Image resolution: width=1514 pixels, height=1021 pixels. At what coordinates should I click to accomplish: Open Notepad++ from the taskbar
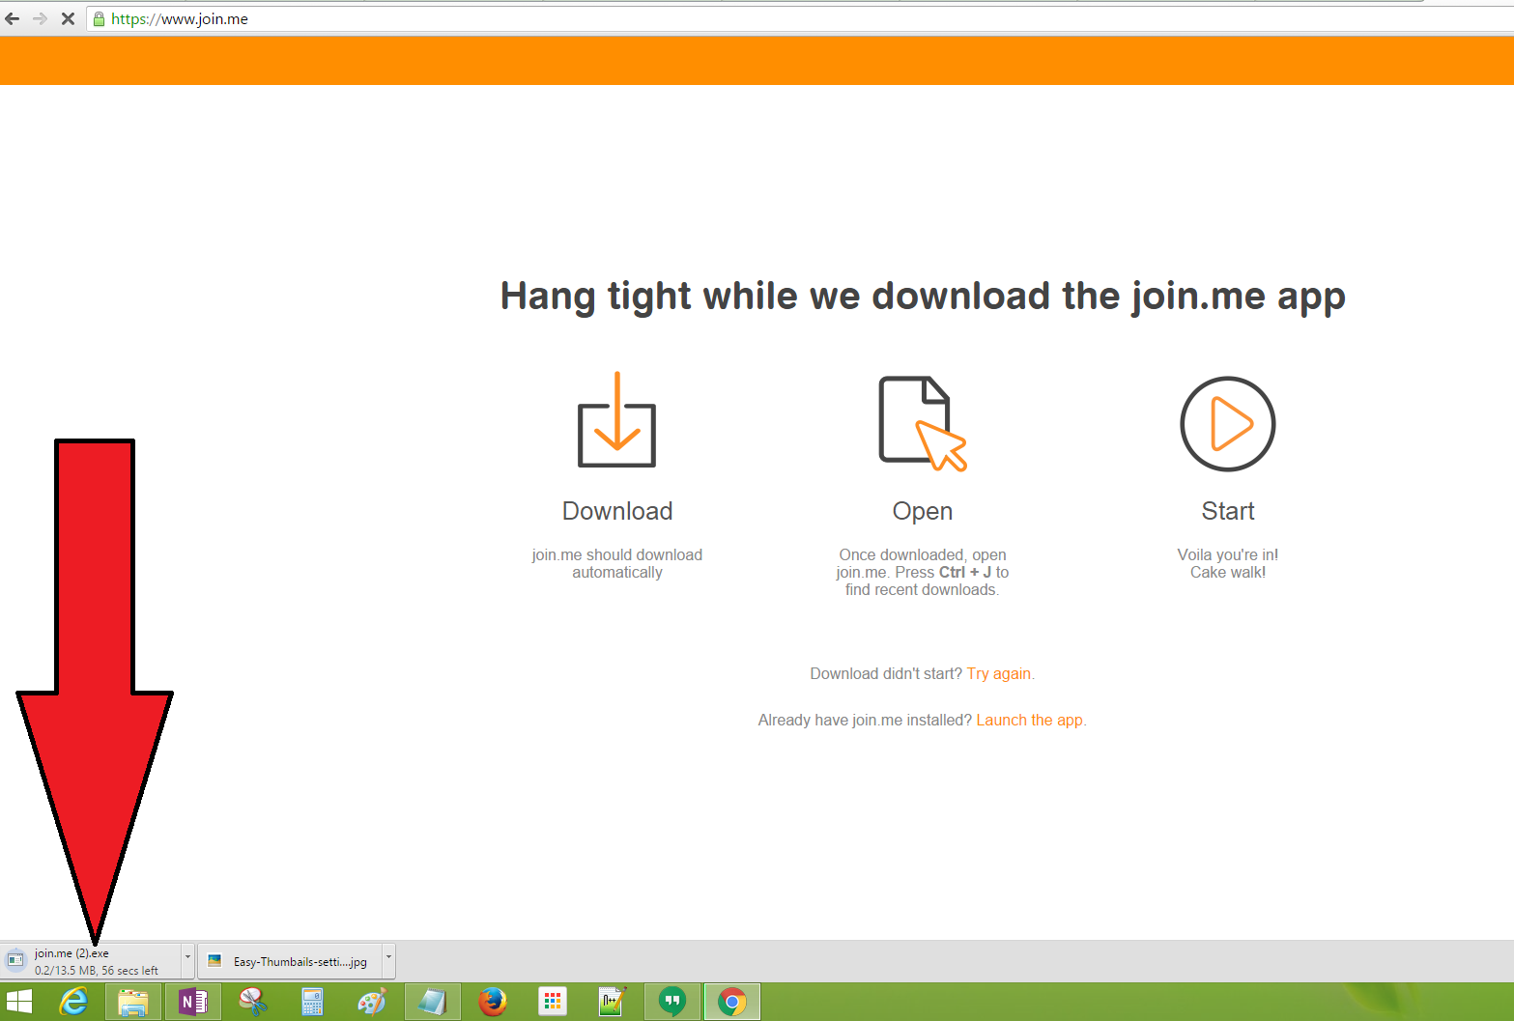613,1002
